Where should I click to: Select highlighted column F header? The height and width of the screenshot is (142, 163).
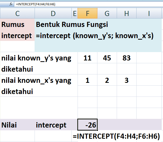(x=87, y=13)
